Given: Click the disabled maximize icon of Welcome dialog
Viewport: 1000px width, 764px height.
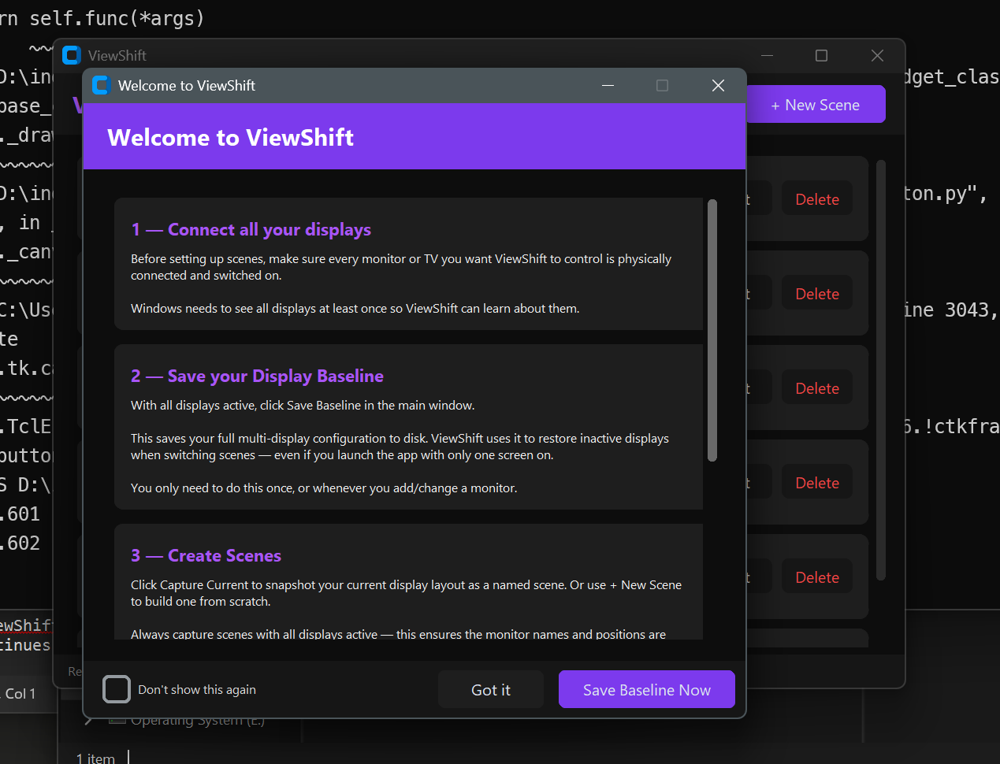Looking at the screenshot, I should tap(662, 85).
